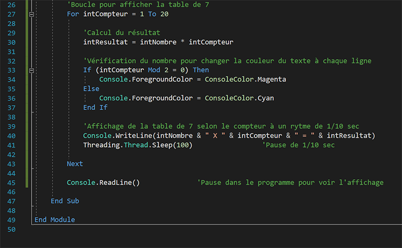
Task: Click the 'Boucle pour afficher la table de 7' comment
Action: pos(138,5)
